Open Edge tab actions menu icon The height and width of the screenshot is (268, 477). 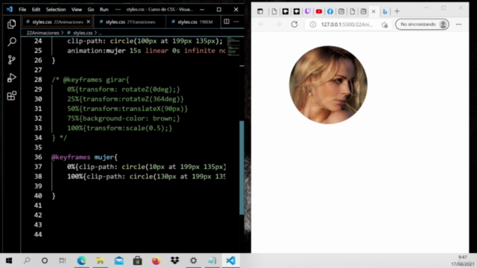[260, 12]
